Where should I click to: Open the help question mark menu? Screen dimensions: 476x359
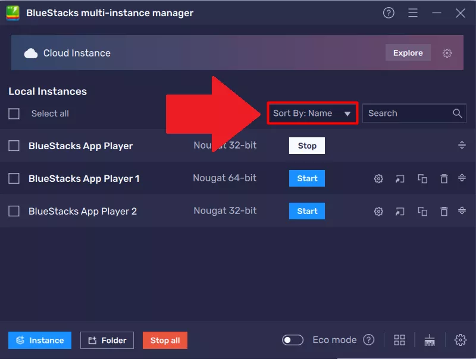pyautogui.click(x=389, y=12)
